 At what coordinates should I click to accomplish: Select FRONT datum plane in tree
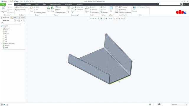coord(6,34)
